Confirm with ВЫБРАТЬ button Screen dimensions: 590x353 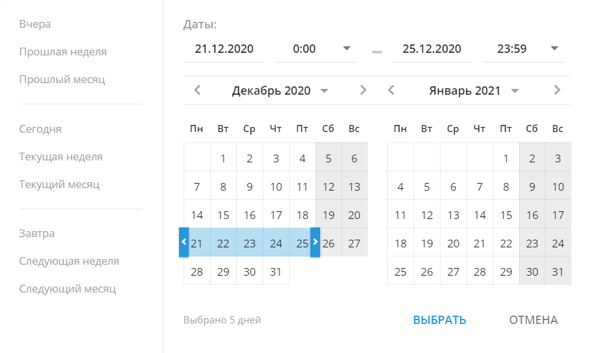coord(439,320)
